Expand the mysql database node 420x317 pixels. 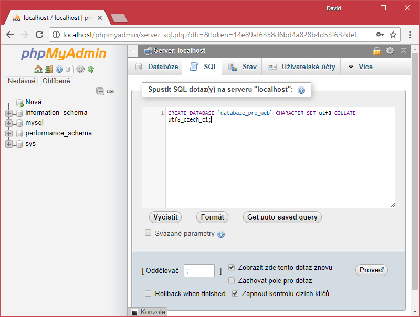[x=9, y=123]
